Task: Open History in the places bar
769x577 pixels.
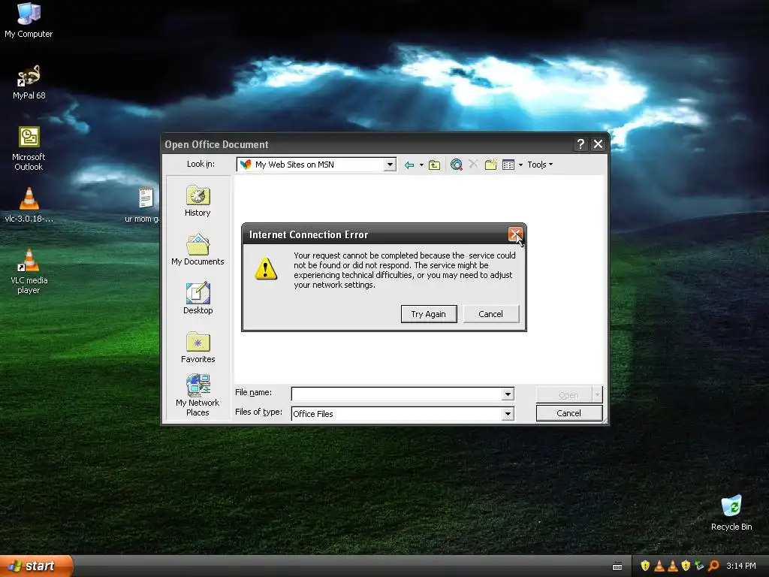Action: pyautogui.click(x=198, y=201)
